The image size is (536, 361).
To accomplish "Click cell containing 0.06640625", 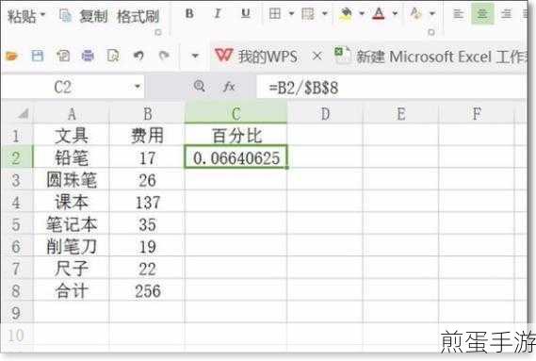I will point(236,157).
